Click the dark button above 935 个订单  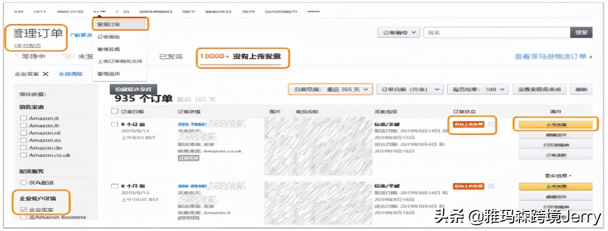(x=133, y=89)
